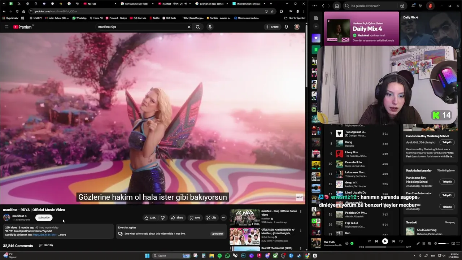Open Liked Songs heart in Spotify sidebar
Screen dimensions: 462x260
pos(316,38)
